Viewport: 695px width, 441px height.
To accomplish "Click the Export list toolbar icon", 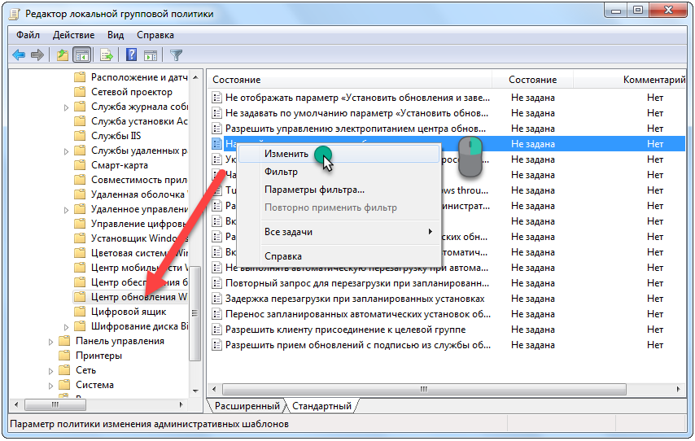I will point(106,55).
